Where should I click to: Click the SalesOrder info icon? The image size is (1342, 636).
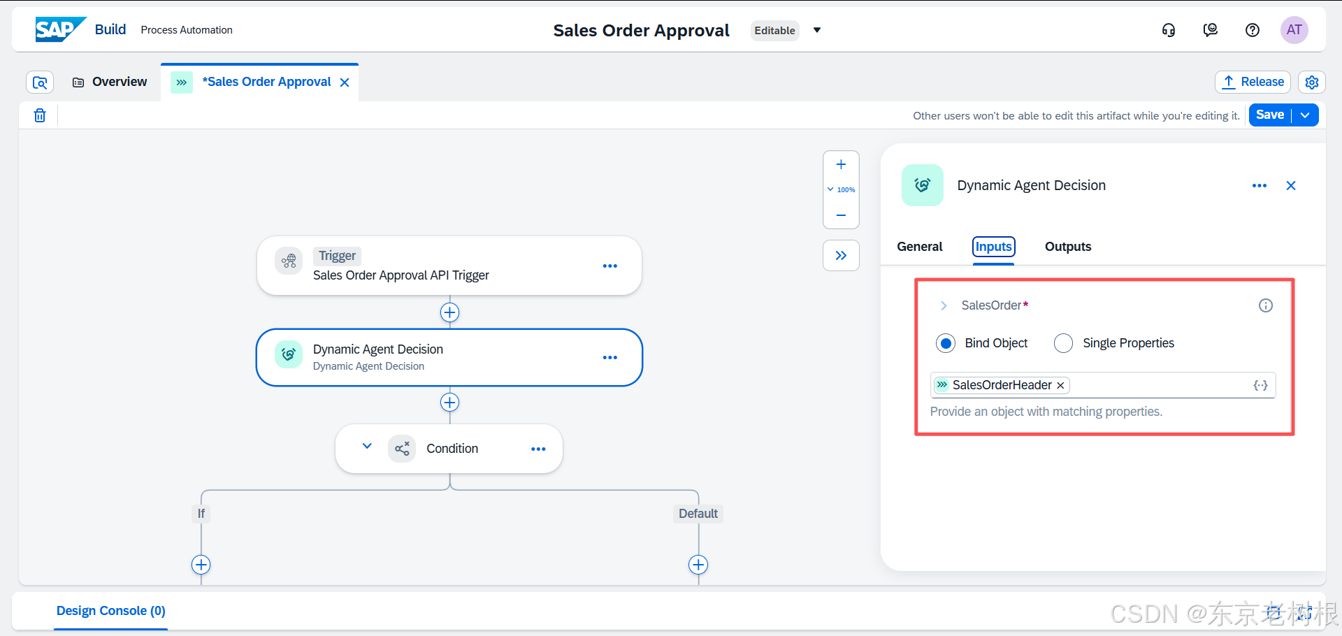point(1266,305)
